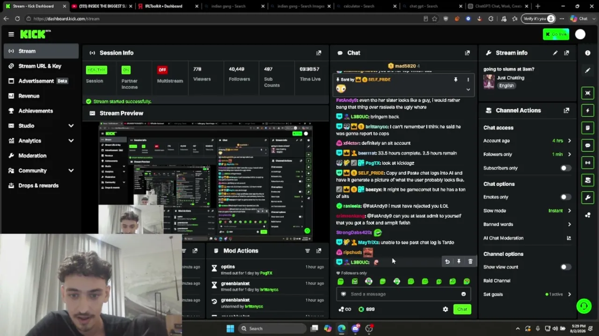Viewport: 599px width, 336px height.
Task: Switch to the IRLToolkit Dashboard tab
Action: [167, 6]
